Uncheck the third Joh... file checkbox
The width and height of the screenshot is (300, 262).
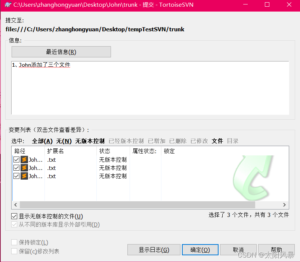16,176
